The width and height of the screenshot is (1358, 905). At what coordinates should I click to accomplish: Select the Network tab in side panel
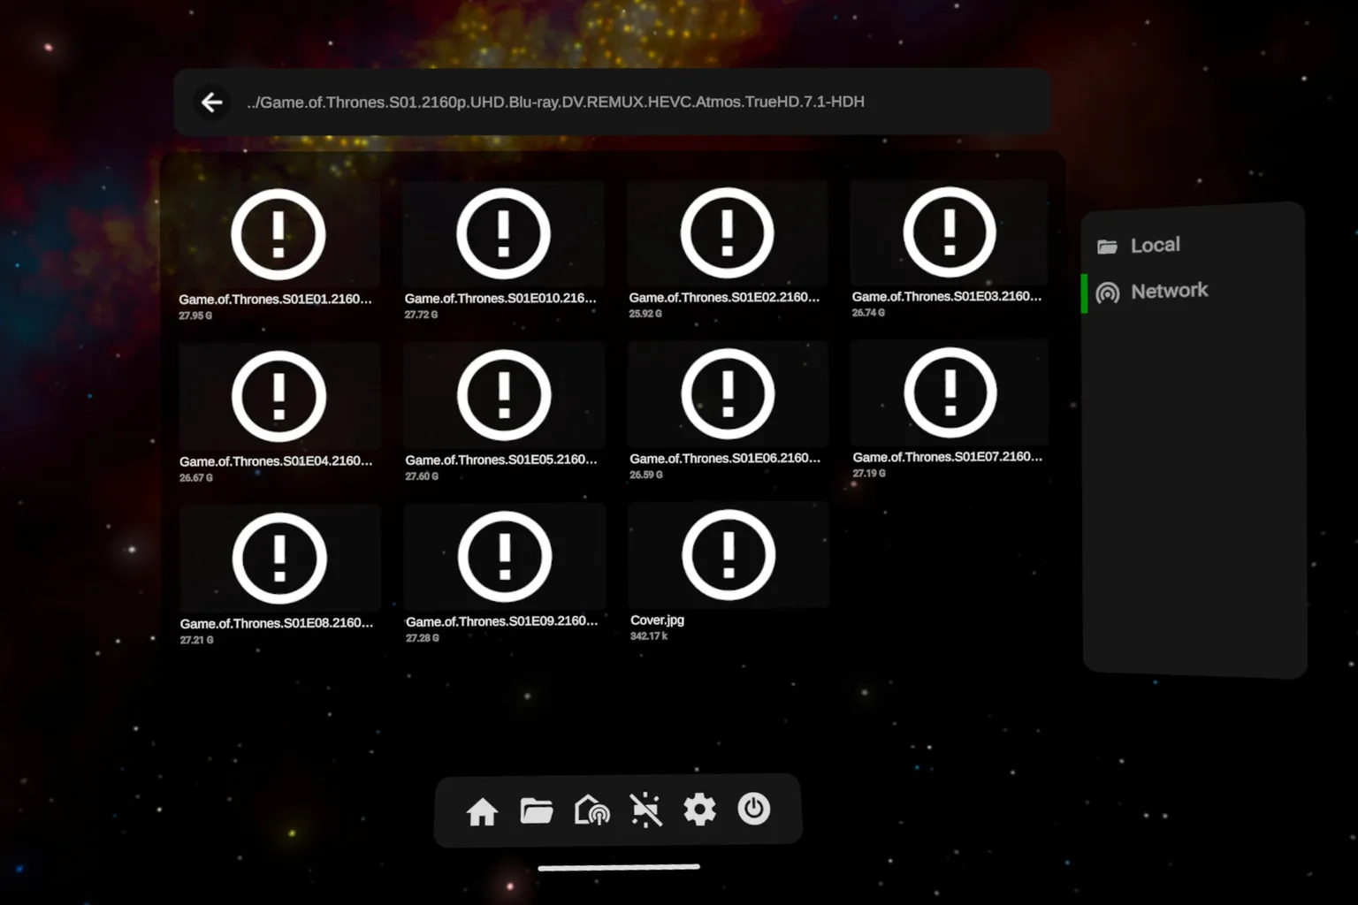[x=1194, y=291]
